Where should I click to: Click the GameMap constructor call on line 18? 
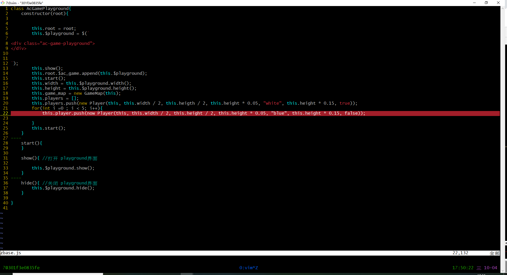(93, 93)
